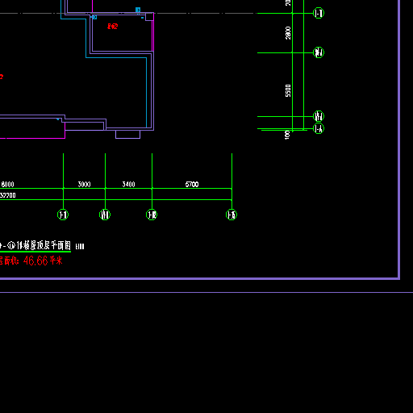This screenshot has height=413, width=413.
Task: Select the vertical 100 dimension text
Action: 287,135
